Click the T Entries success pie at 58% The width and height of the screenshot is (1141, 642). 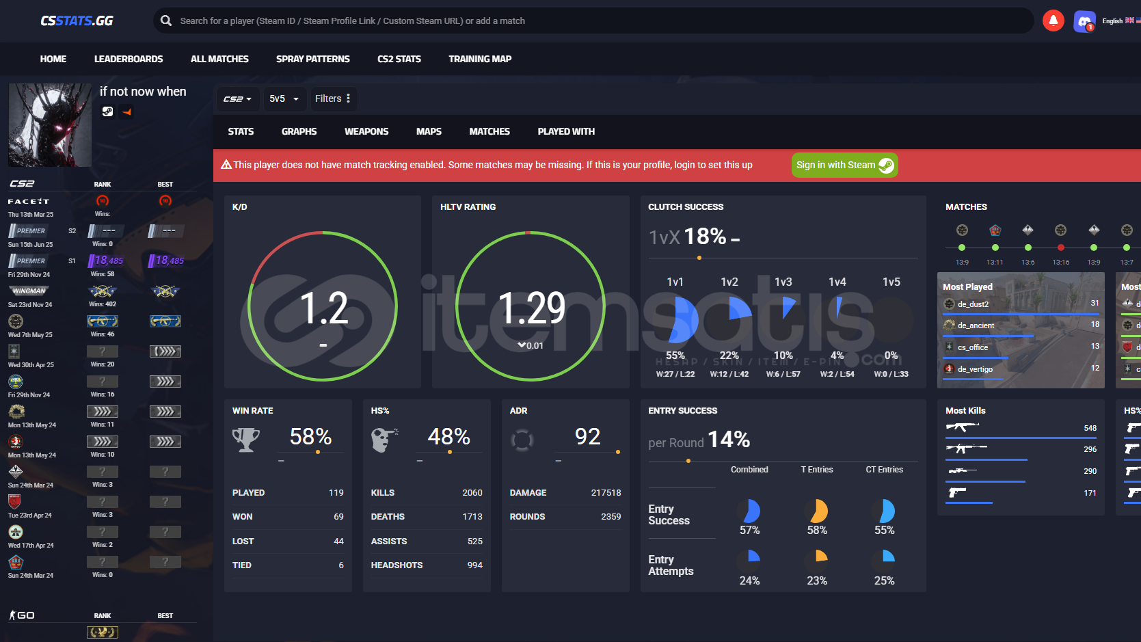point(817,511)
